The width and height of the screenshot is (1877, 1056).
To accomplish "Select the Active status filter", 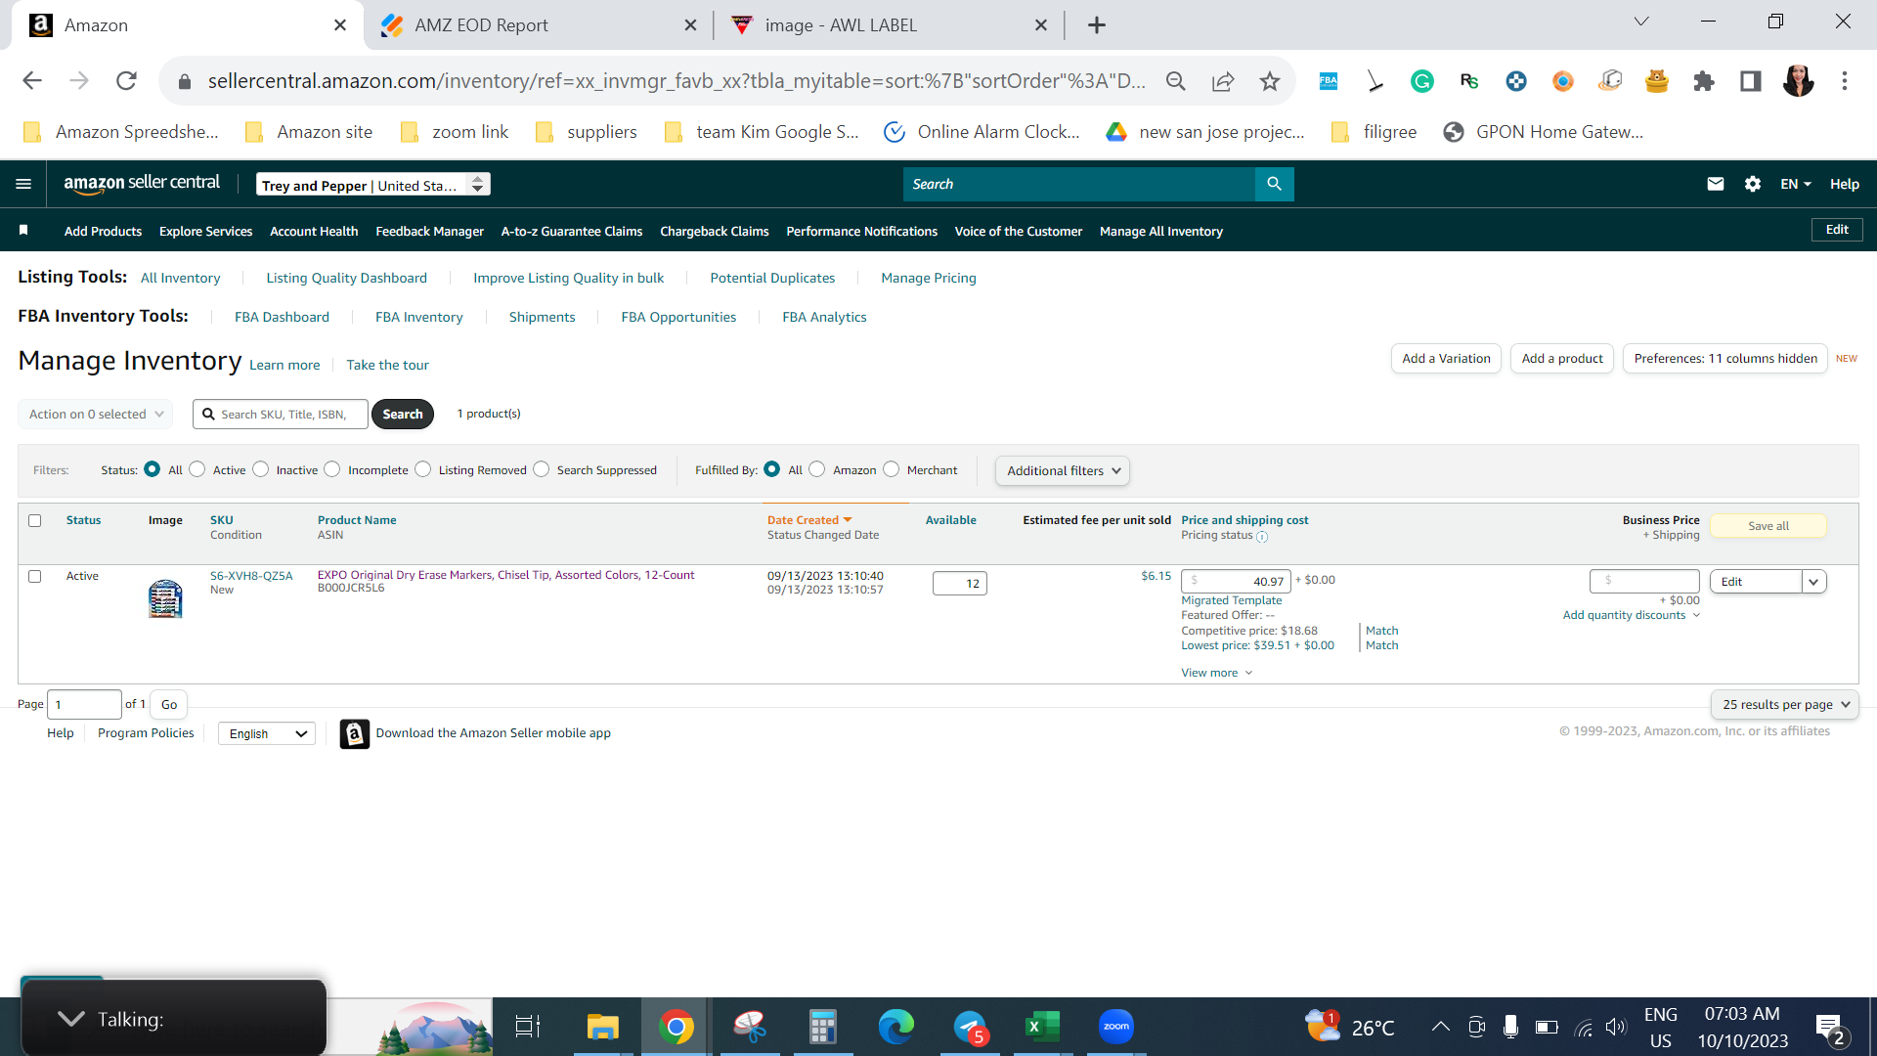I will tap(197, 469).
